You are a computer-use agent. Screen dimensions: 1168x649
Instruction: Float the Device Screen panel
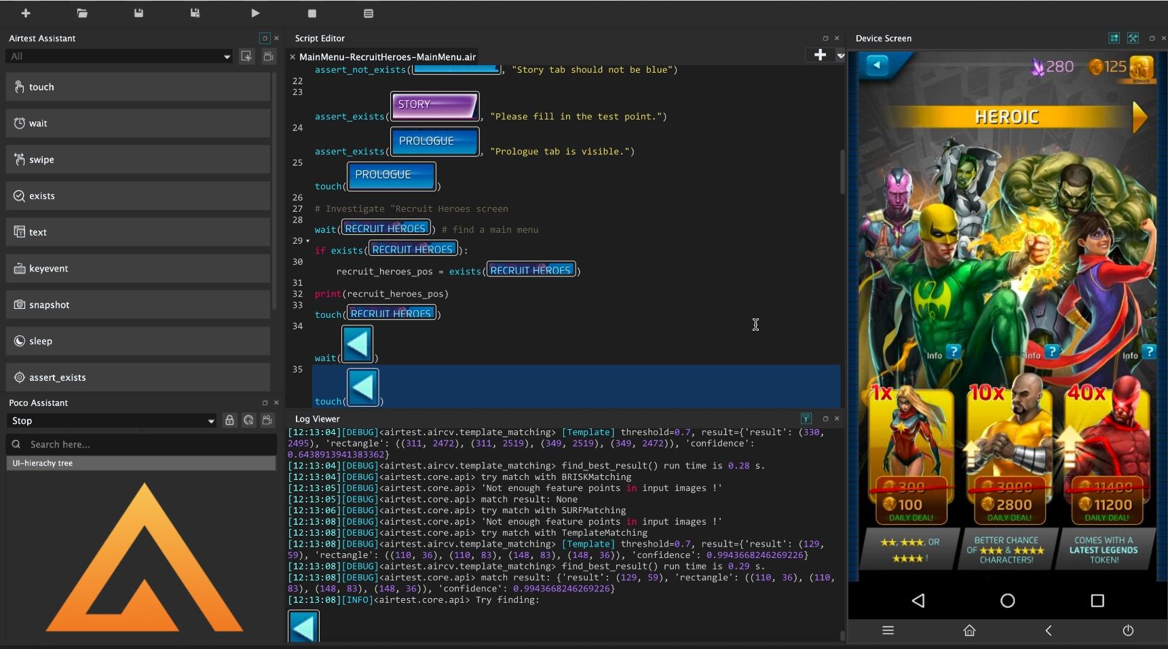[1152, 38]
